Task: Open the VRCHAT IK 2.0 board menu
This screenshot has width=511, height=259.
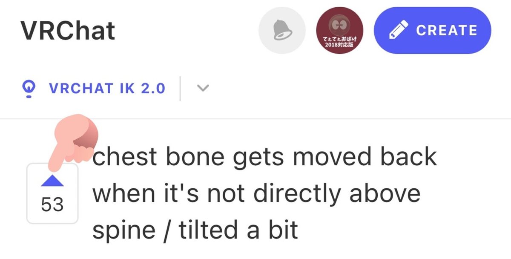Action: coord(107,89)
